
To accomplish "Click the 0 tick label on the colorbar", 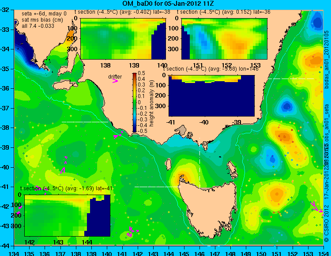I will (139, 102).
